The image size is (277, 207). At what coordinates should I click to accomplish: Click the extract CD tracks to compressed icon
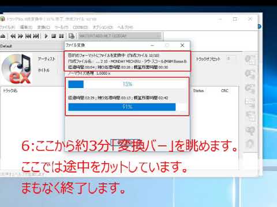(x=250, y=74)
